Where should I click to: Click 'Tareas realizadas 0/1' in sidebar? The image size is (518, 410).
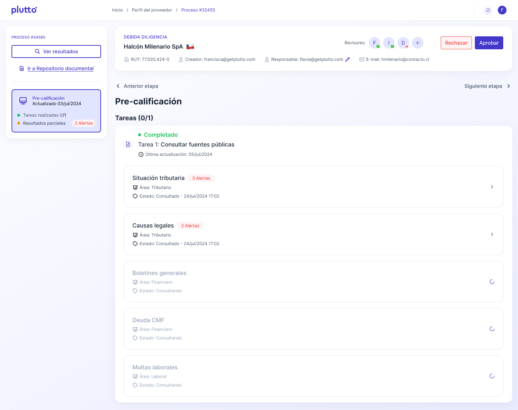click(45, 115)
